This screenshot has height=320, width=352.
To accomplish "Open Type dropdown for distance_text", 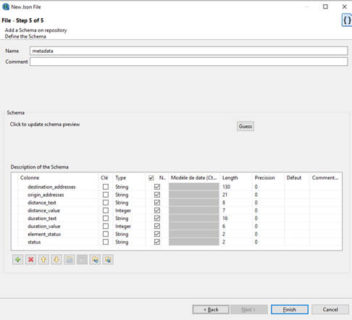I will coord(122,203).
